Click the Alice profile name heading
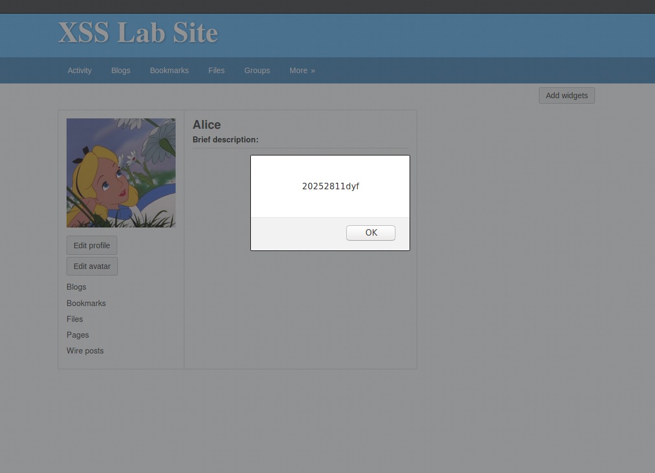655x473 pixels. [x=207, y=125]
